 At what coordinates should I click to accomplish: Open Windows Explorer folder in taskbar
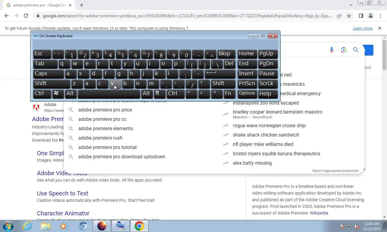click(x=46, y=226)
